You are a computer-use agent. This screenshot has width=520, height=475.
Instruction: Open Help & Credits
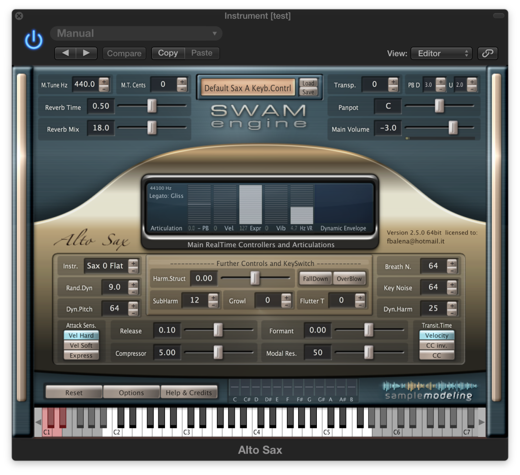tap(189, 392)
